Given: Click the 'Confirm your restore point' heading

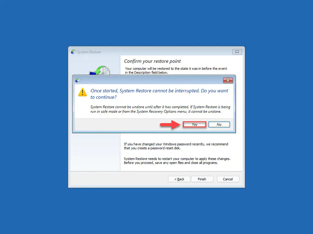Looking at the screenshot, I should (x=152, y=61).
